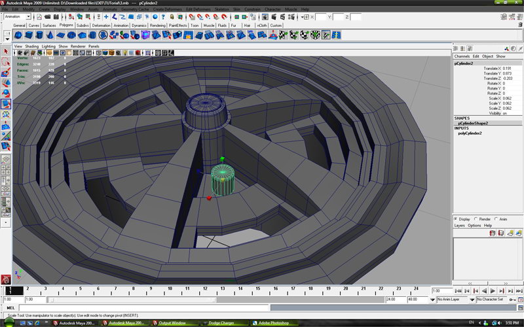Switch to the Rendering shelf tab
Image resolution: width=524 pixels, height=327 pixels.
click(x=159, y=26)
